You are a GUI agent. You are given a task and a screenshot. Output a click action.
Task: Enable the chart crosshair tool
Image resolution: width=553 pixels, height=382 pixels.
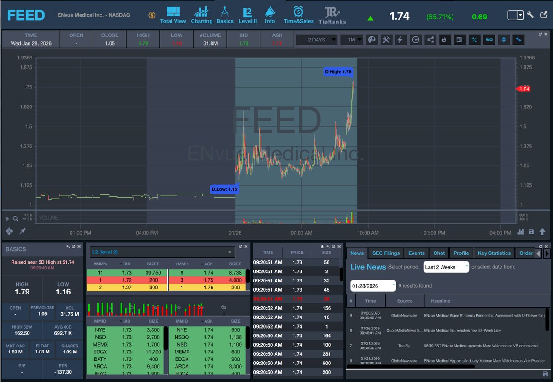pos(9,231)
